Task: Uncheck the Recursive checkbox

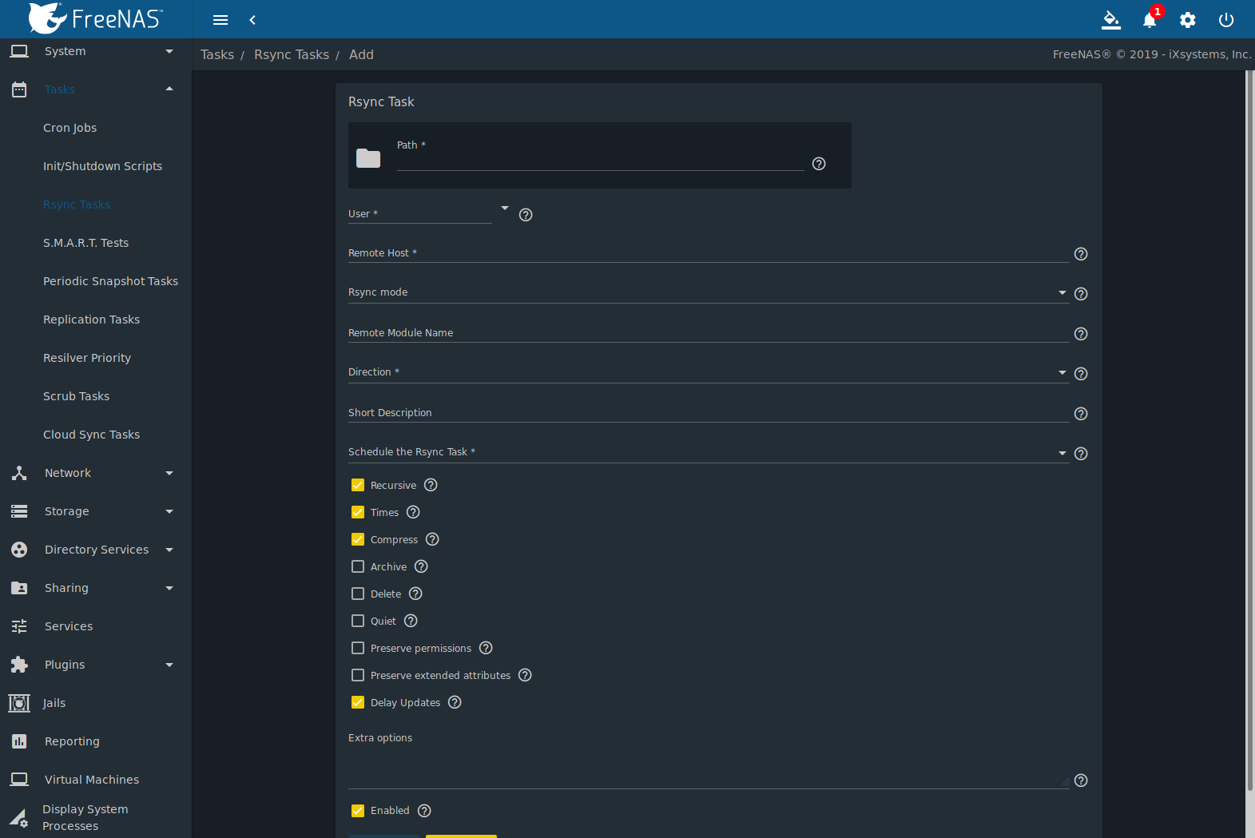Action: [358, 485]
